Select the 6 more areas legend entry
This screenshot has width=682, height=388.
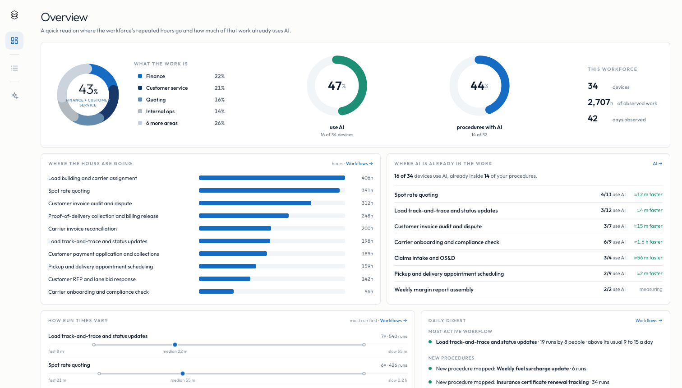click(181, 123)
